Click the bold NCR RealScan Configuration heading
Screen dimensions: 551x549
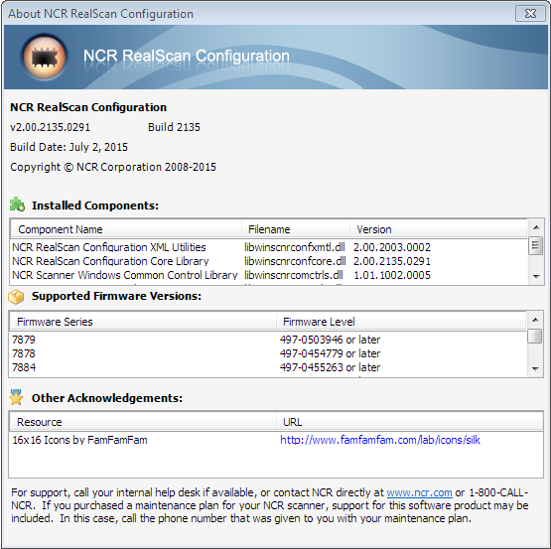click(88, 107)
